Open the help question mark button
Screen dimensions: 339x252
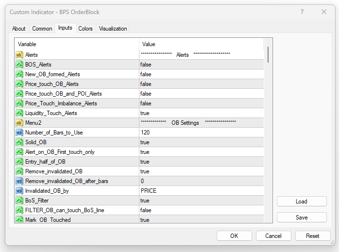click(302, 12)
